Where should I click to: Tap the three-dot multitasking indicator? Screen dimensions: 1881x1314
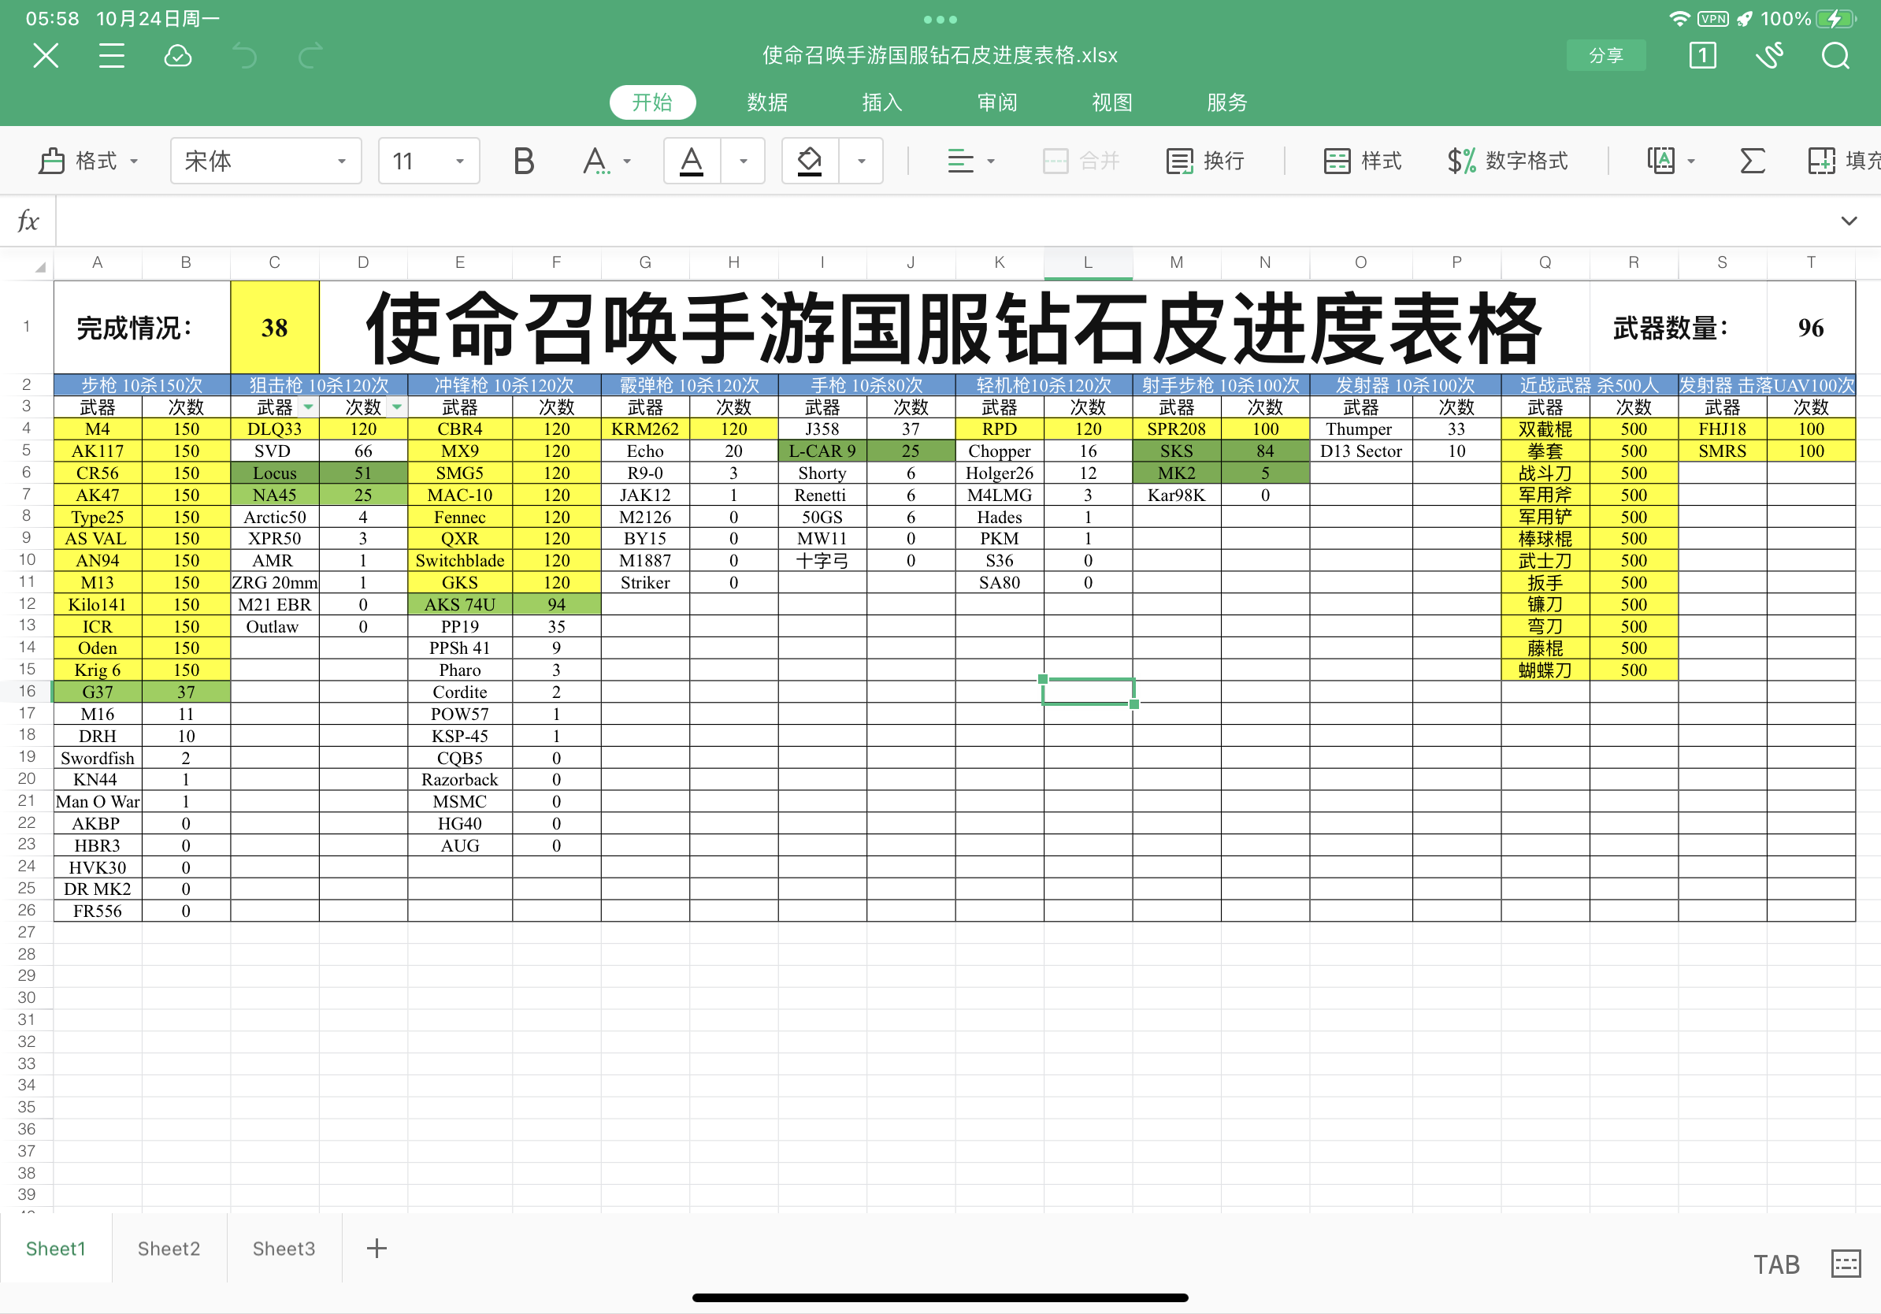[x=940, y=19]
